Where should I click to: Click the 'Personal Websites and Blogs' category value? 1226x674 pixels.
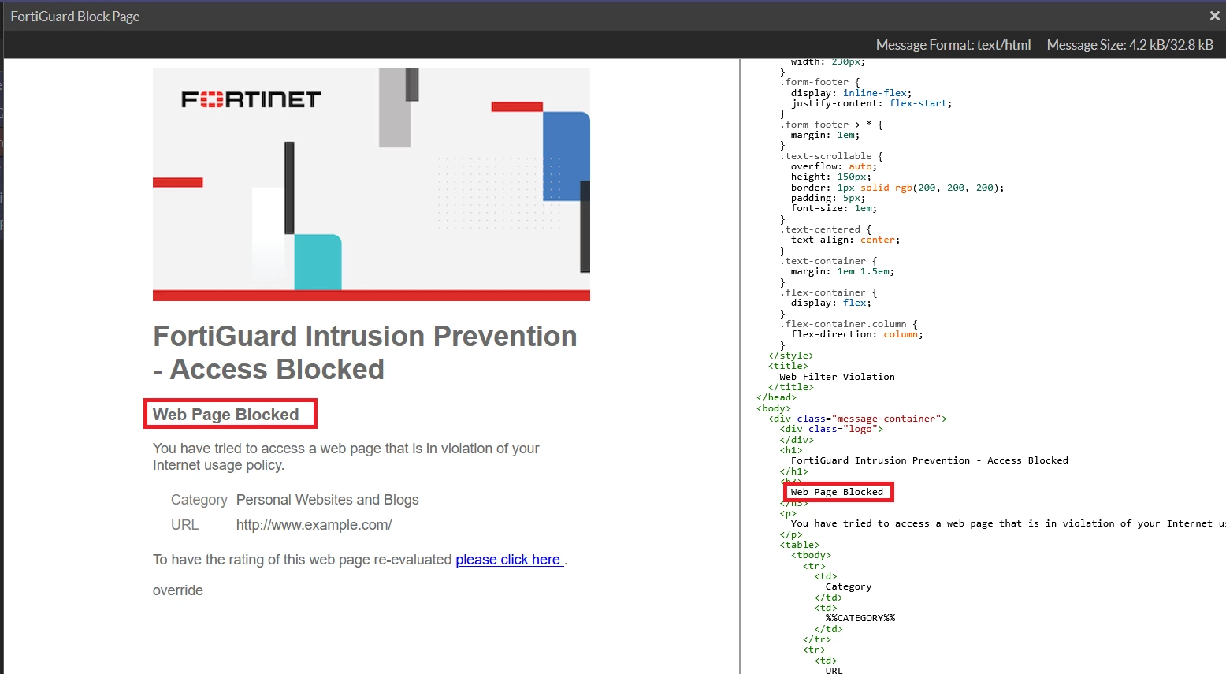pos(328,500)
